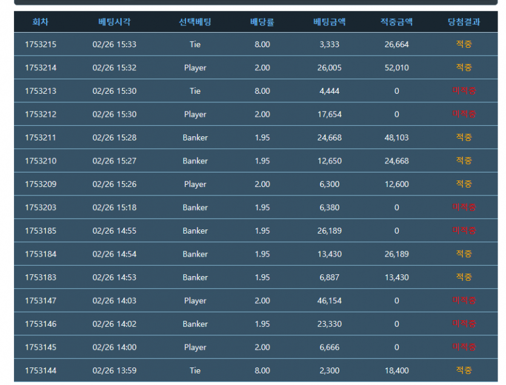This screenshot has height=385, width=506.
Task: Select round number 1753214
Action: click(41, 68)
